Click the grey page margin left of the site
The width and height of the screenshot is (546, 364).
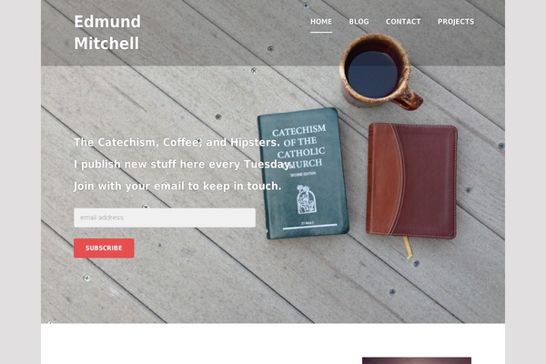20,182
